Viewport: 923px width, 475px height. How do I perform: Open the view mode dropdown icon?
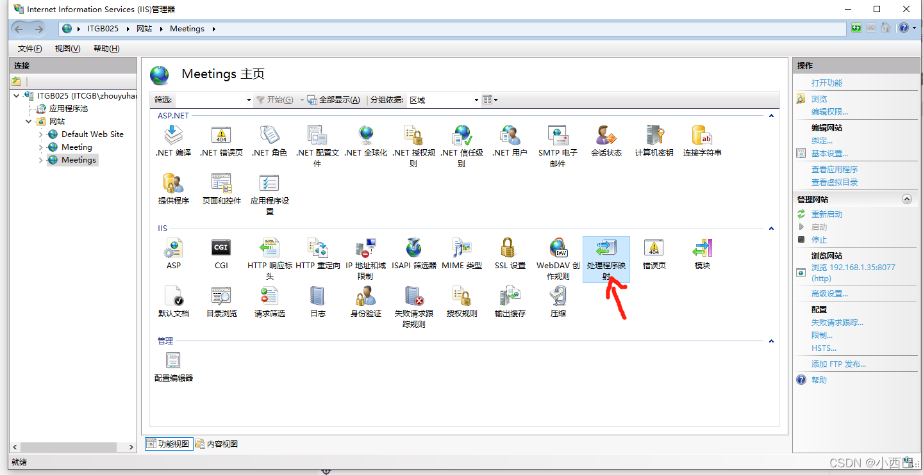(x=490, y=100)
